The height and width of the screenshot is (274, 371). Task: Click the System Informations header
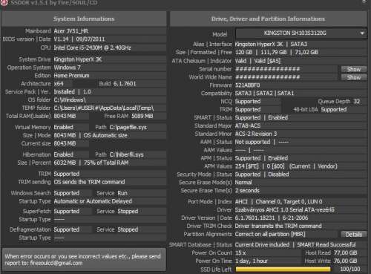(x=84, y=19)
